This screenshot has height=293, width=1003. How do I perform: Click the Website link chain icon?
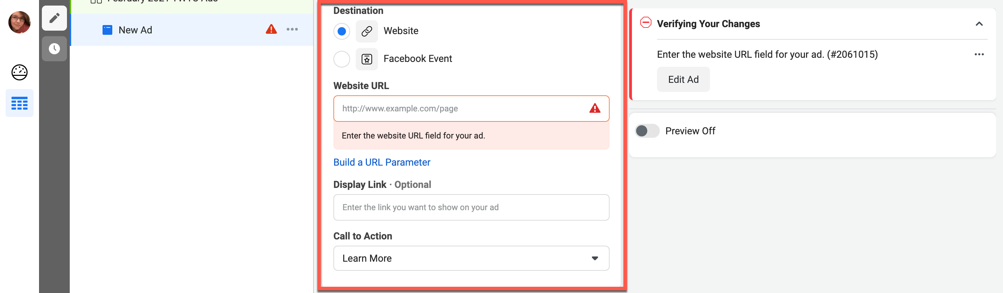click(367, 31)
